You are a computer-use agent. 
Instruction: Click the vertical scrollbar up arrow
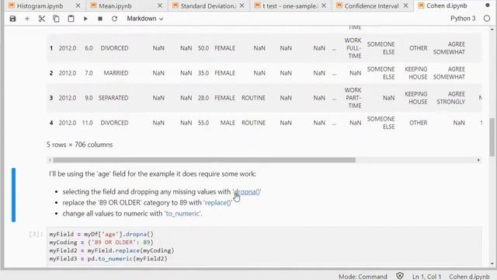pyautogui.click(x=492, y=30)
